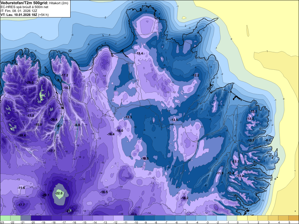Click the -9.7 map value
This screenshot has width=299, height=224.
tap(59, 126)
